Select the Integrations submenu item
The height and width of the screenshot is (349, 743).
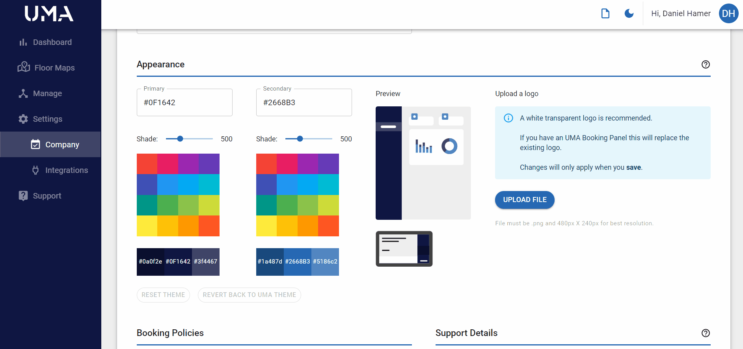coord(66,170)
